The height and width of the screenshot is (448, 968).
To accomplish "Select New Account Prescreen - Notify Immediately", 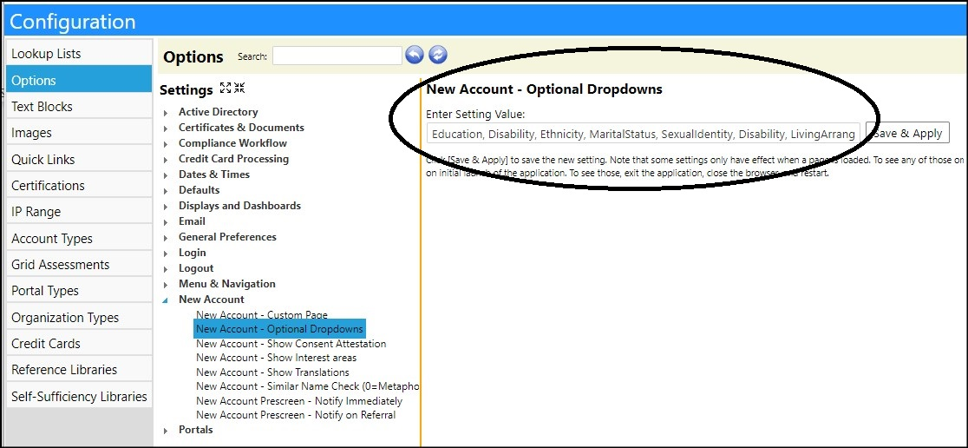I will pyautogui.click(x=298, y=401).
